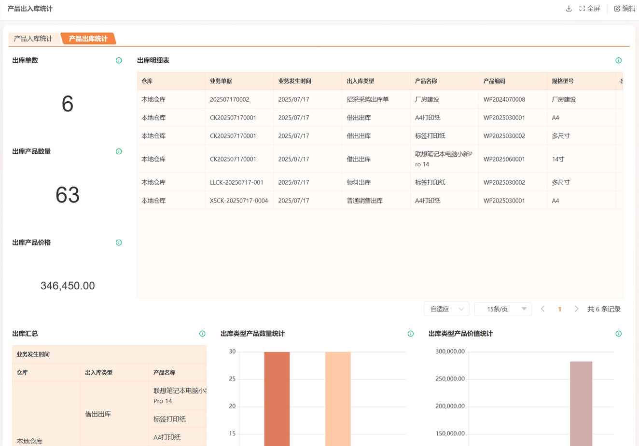The height and width of the screenshot is (446, 639).
Task: Select the 产品出库统计 tab
Action: tap(88, 39)
